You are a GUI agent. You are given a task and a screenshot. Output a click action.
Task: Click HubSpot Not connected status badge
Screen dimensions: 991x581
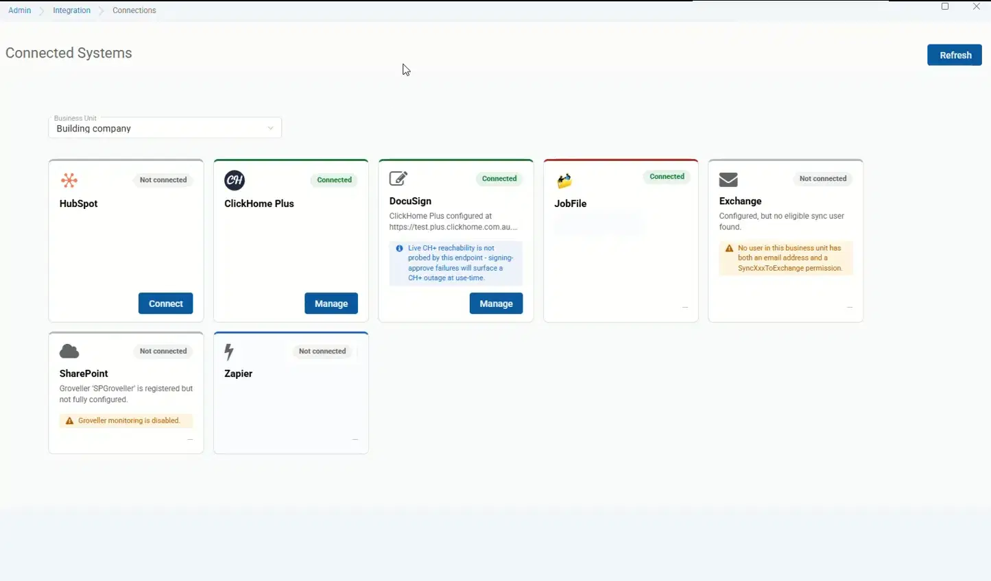(x=163, y=180)
